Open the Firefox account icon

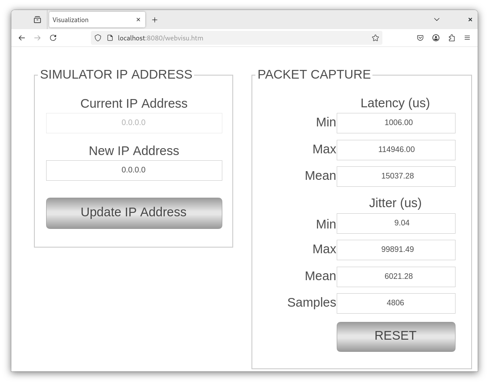point(436,38)
